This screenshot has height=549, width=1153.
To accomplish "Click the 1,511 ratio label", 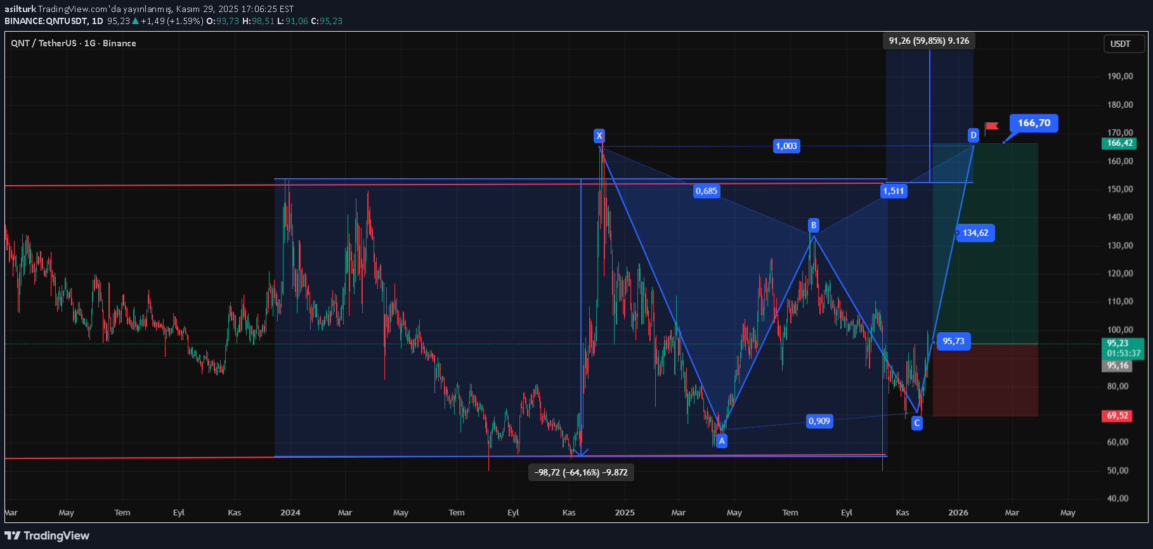I will click(x=894, y=191).
